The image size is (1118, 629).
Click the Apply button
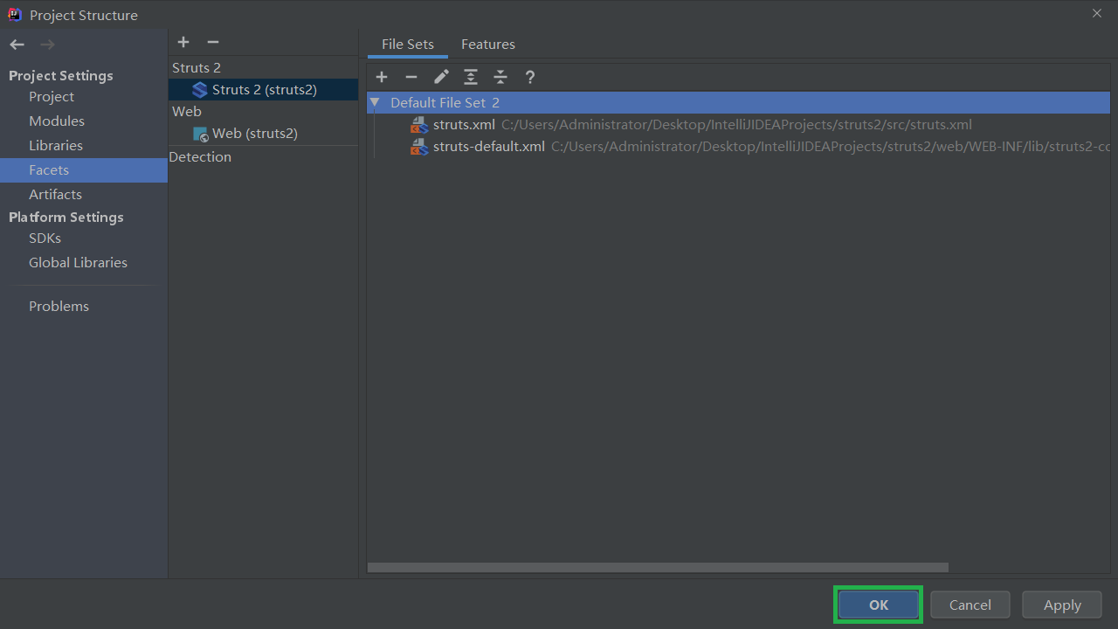1062,605
